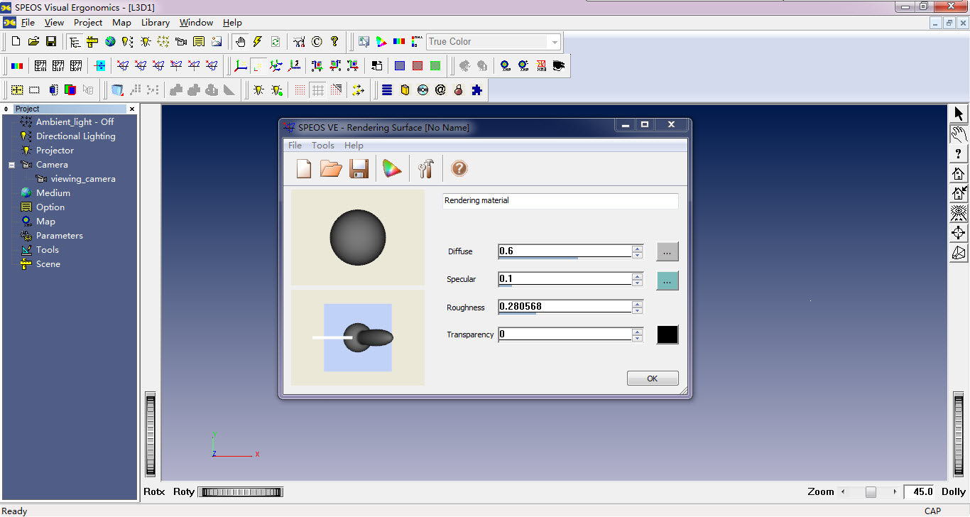Image resolution: width=970 pixels, height=517 pixels.
Task: Click OK in the Rendering Surface dialog
Action: [x=653, y=379]
